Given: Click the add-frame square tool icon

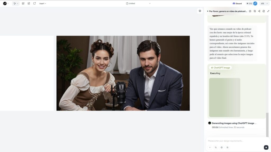Looking at the screenshot, I should [x=34, y=3].
